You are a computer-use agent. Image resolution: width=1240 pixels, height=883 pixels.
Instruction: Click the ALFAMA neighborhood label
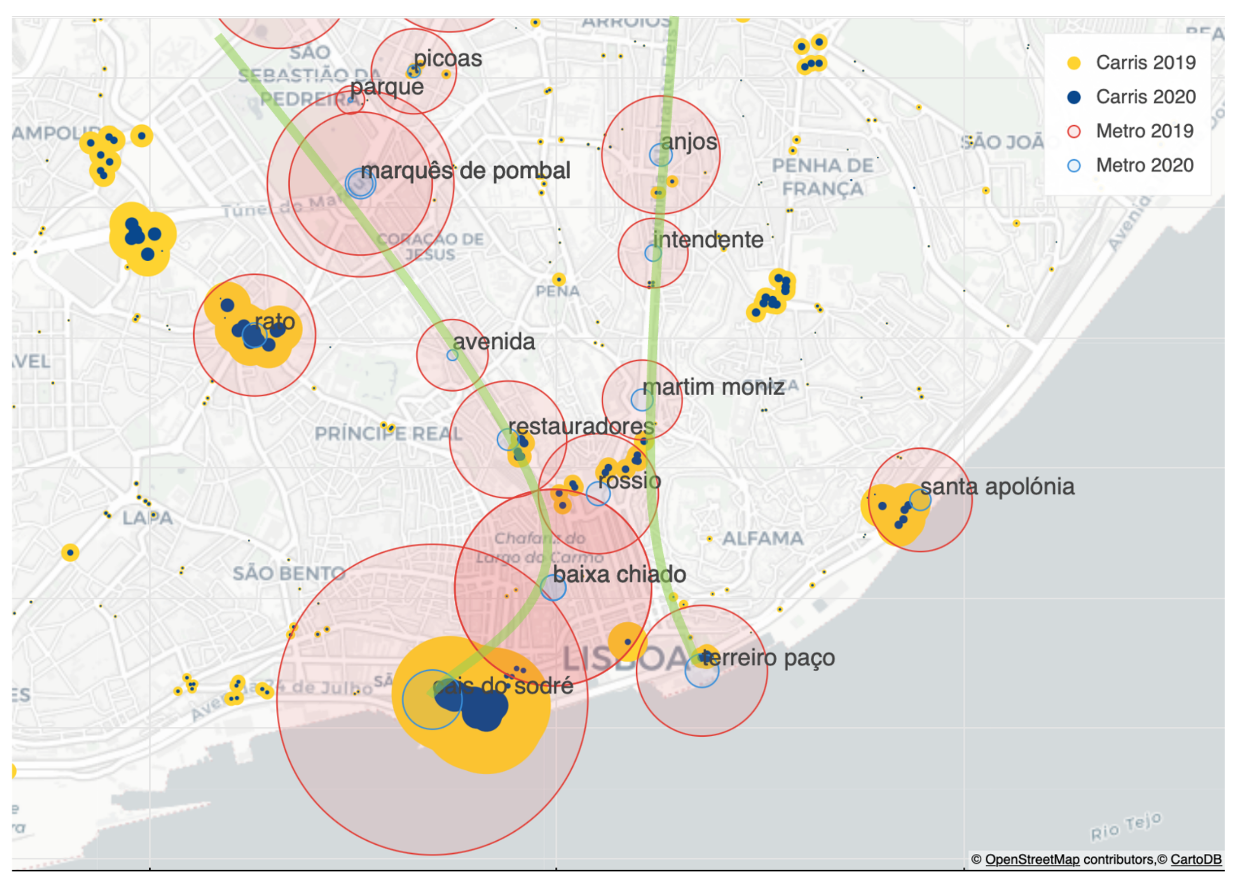[763, 539]
